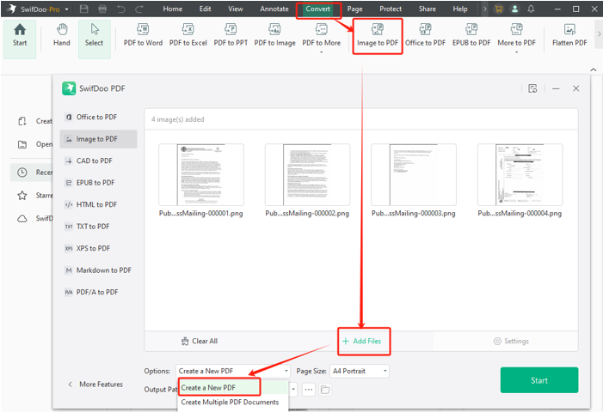Open PDF to Word converter
This screenshot has width=603, height=412.
[x=143, y=35]
